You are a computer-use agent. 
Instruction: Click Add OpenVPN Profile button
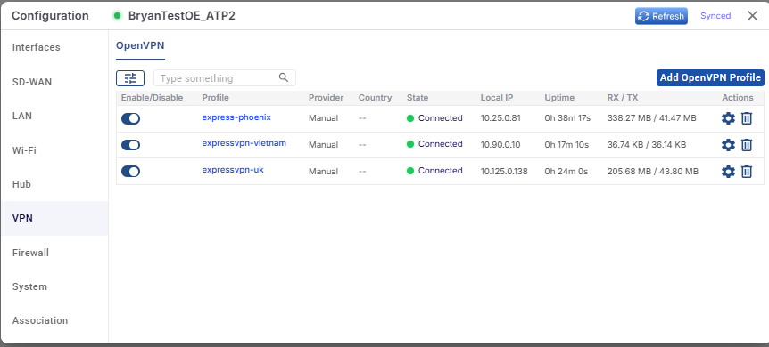click(710, 77)
